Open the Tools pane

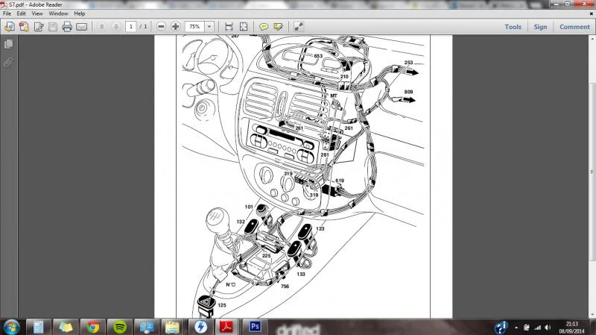513,27
